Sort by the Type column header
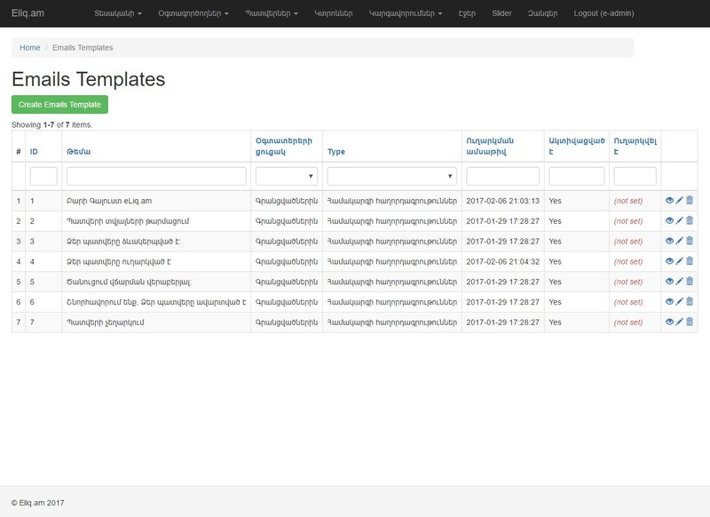Image resolution: width=710 pixels, height=517 pixels. pos(336,152)
